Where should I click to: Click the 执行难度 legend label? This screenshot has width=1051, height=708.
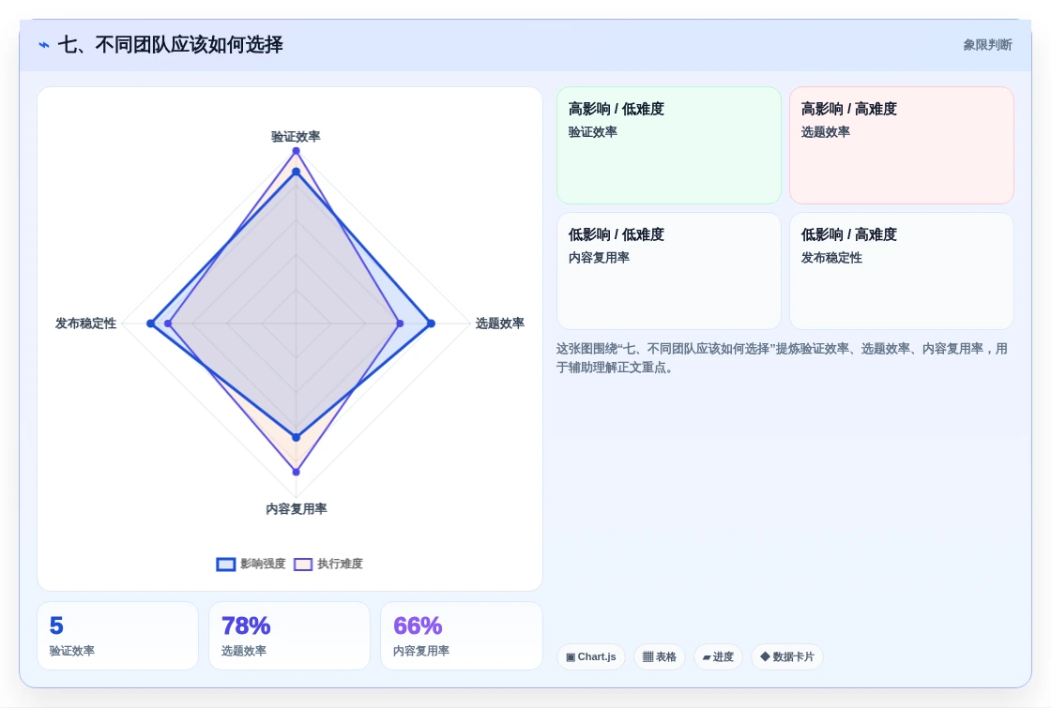click(x=340, y=564)
